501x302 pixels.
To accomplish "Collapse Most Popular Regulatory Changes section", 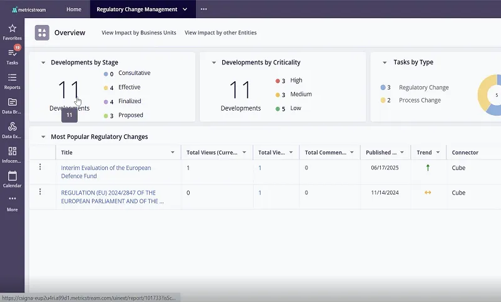I will pyautogui.click(x=43, y=137).
